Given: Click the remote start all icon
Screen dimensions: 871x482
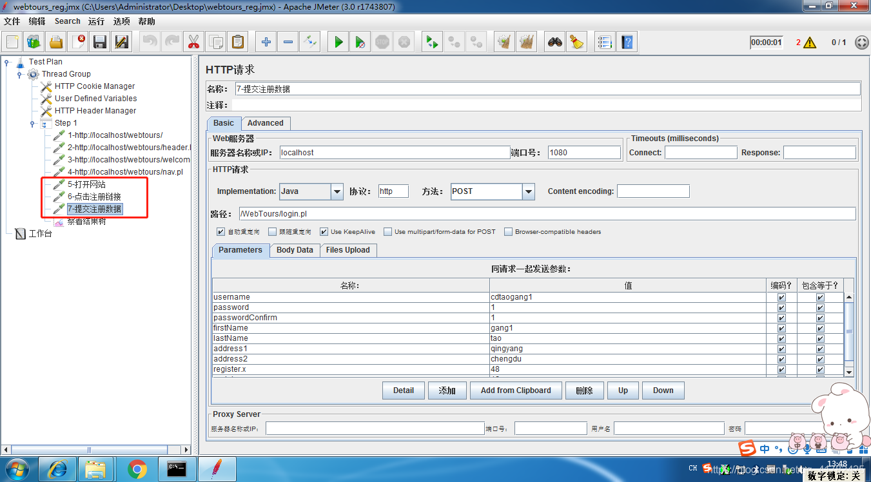Looking at the screenshot, I should point(432,43).
